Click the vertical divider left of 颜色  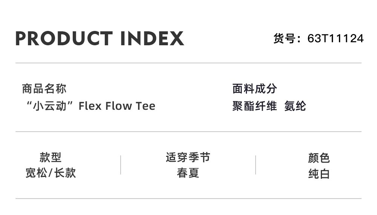(x=256, y=165)
